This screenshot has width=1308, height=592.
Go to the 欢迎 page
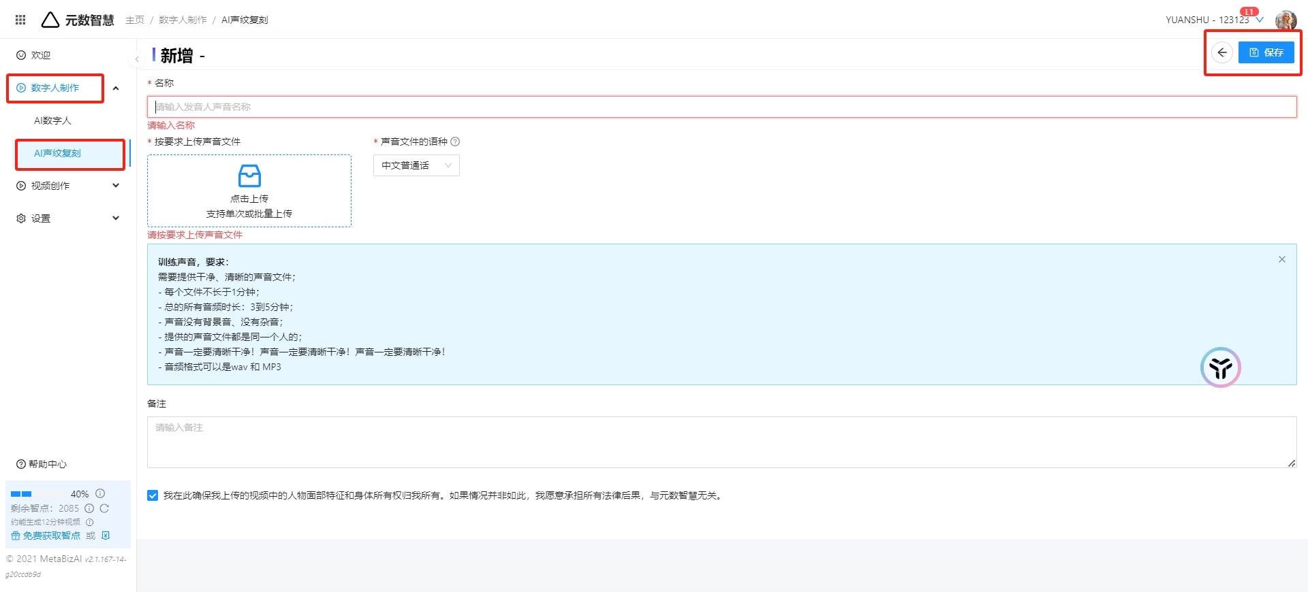(x=40, y=55)
